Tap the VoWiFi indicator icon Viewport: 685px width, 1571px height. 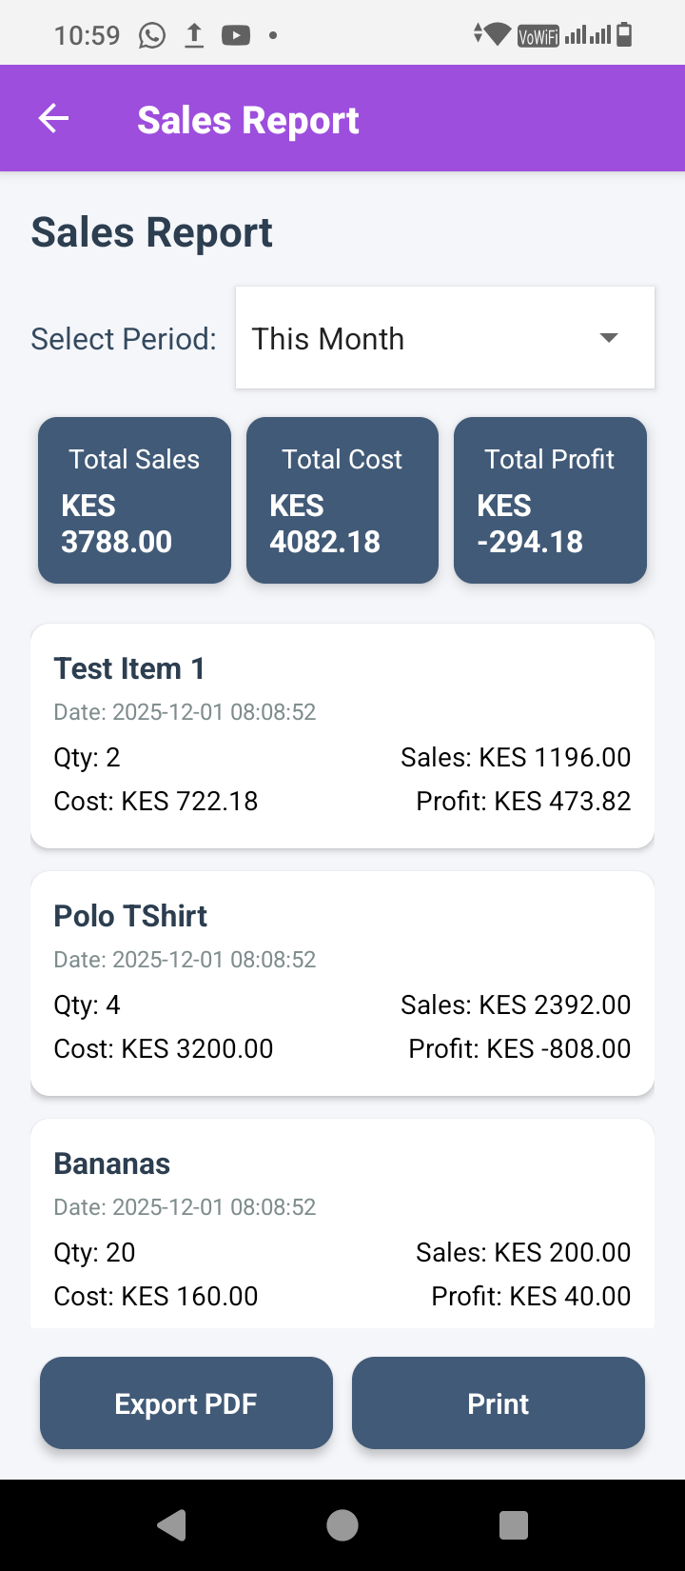pyautogui.click(x=538, y=36)
